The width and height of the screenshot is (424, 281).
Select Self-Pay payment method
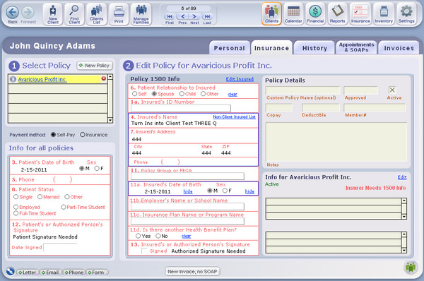click(53, 135)
